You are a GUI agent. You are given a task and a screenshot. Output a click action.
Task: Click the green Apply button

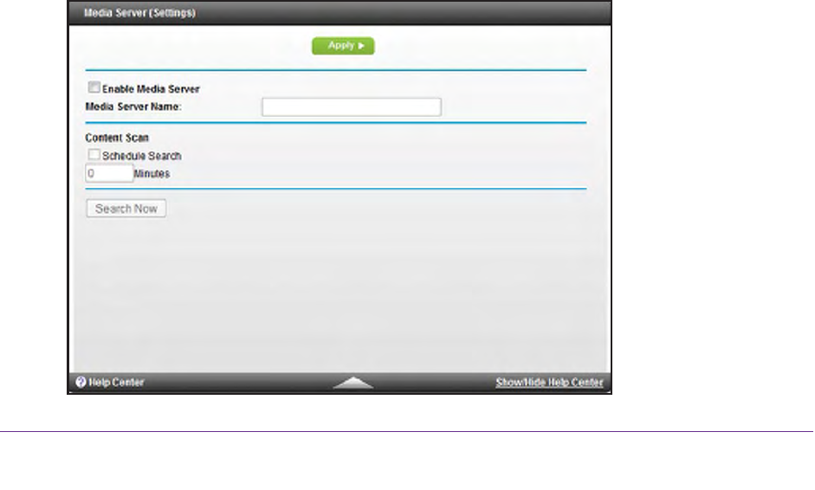pos(343,46)
